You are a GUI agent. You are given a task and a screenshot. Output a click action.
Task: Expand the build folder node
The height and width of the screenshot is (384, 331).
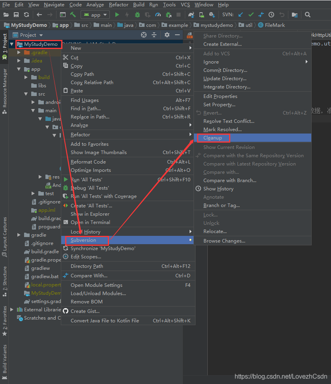click(26, 77)
